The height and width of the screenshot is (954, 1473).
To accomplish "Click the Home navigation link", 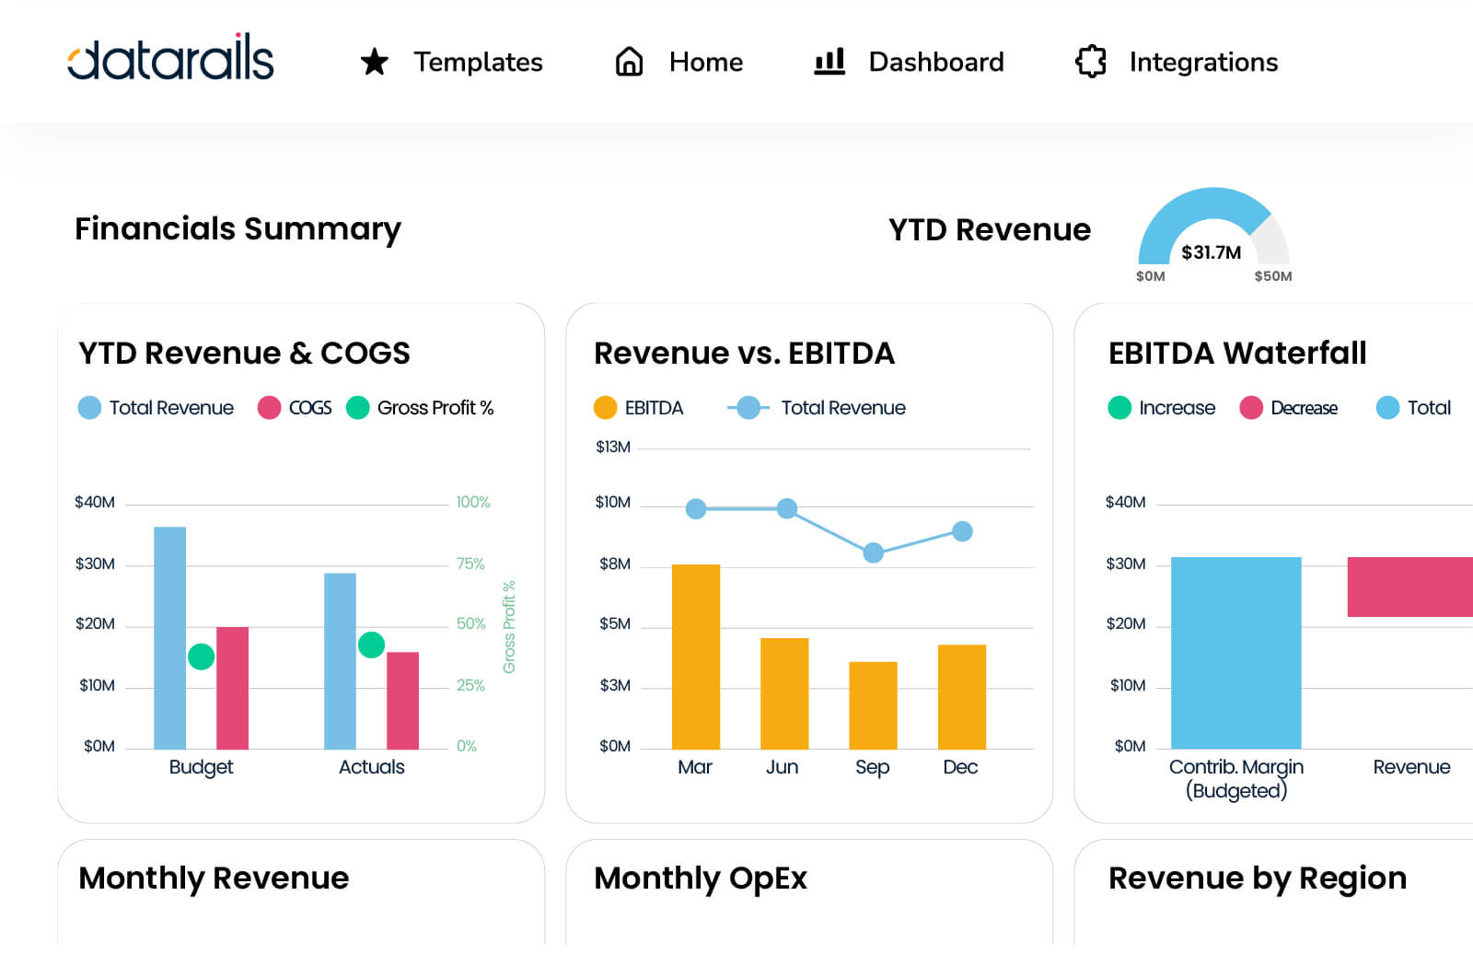I will [x=705, y=62].
